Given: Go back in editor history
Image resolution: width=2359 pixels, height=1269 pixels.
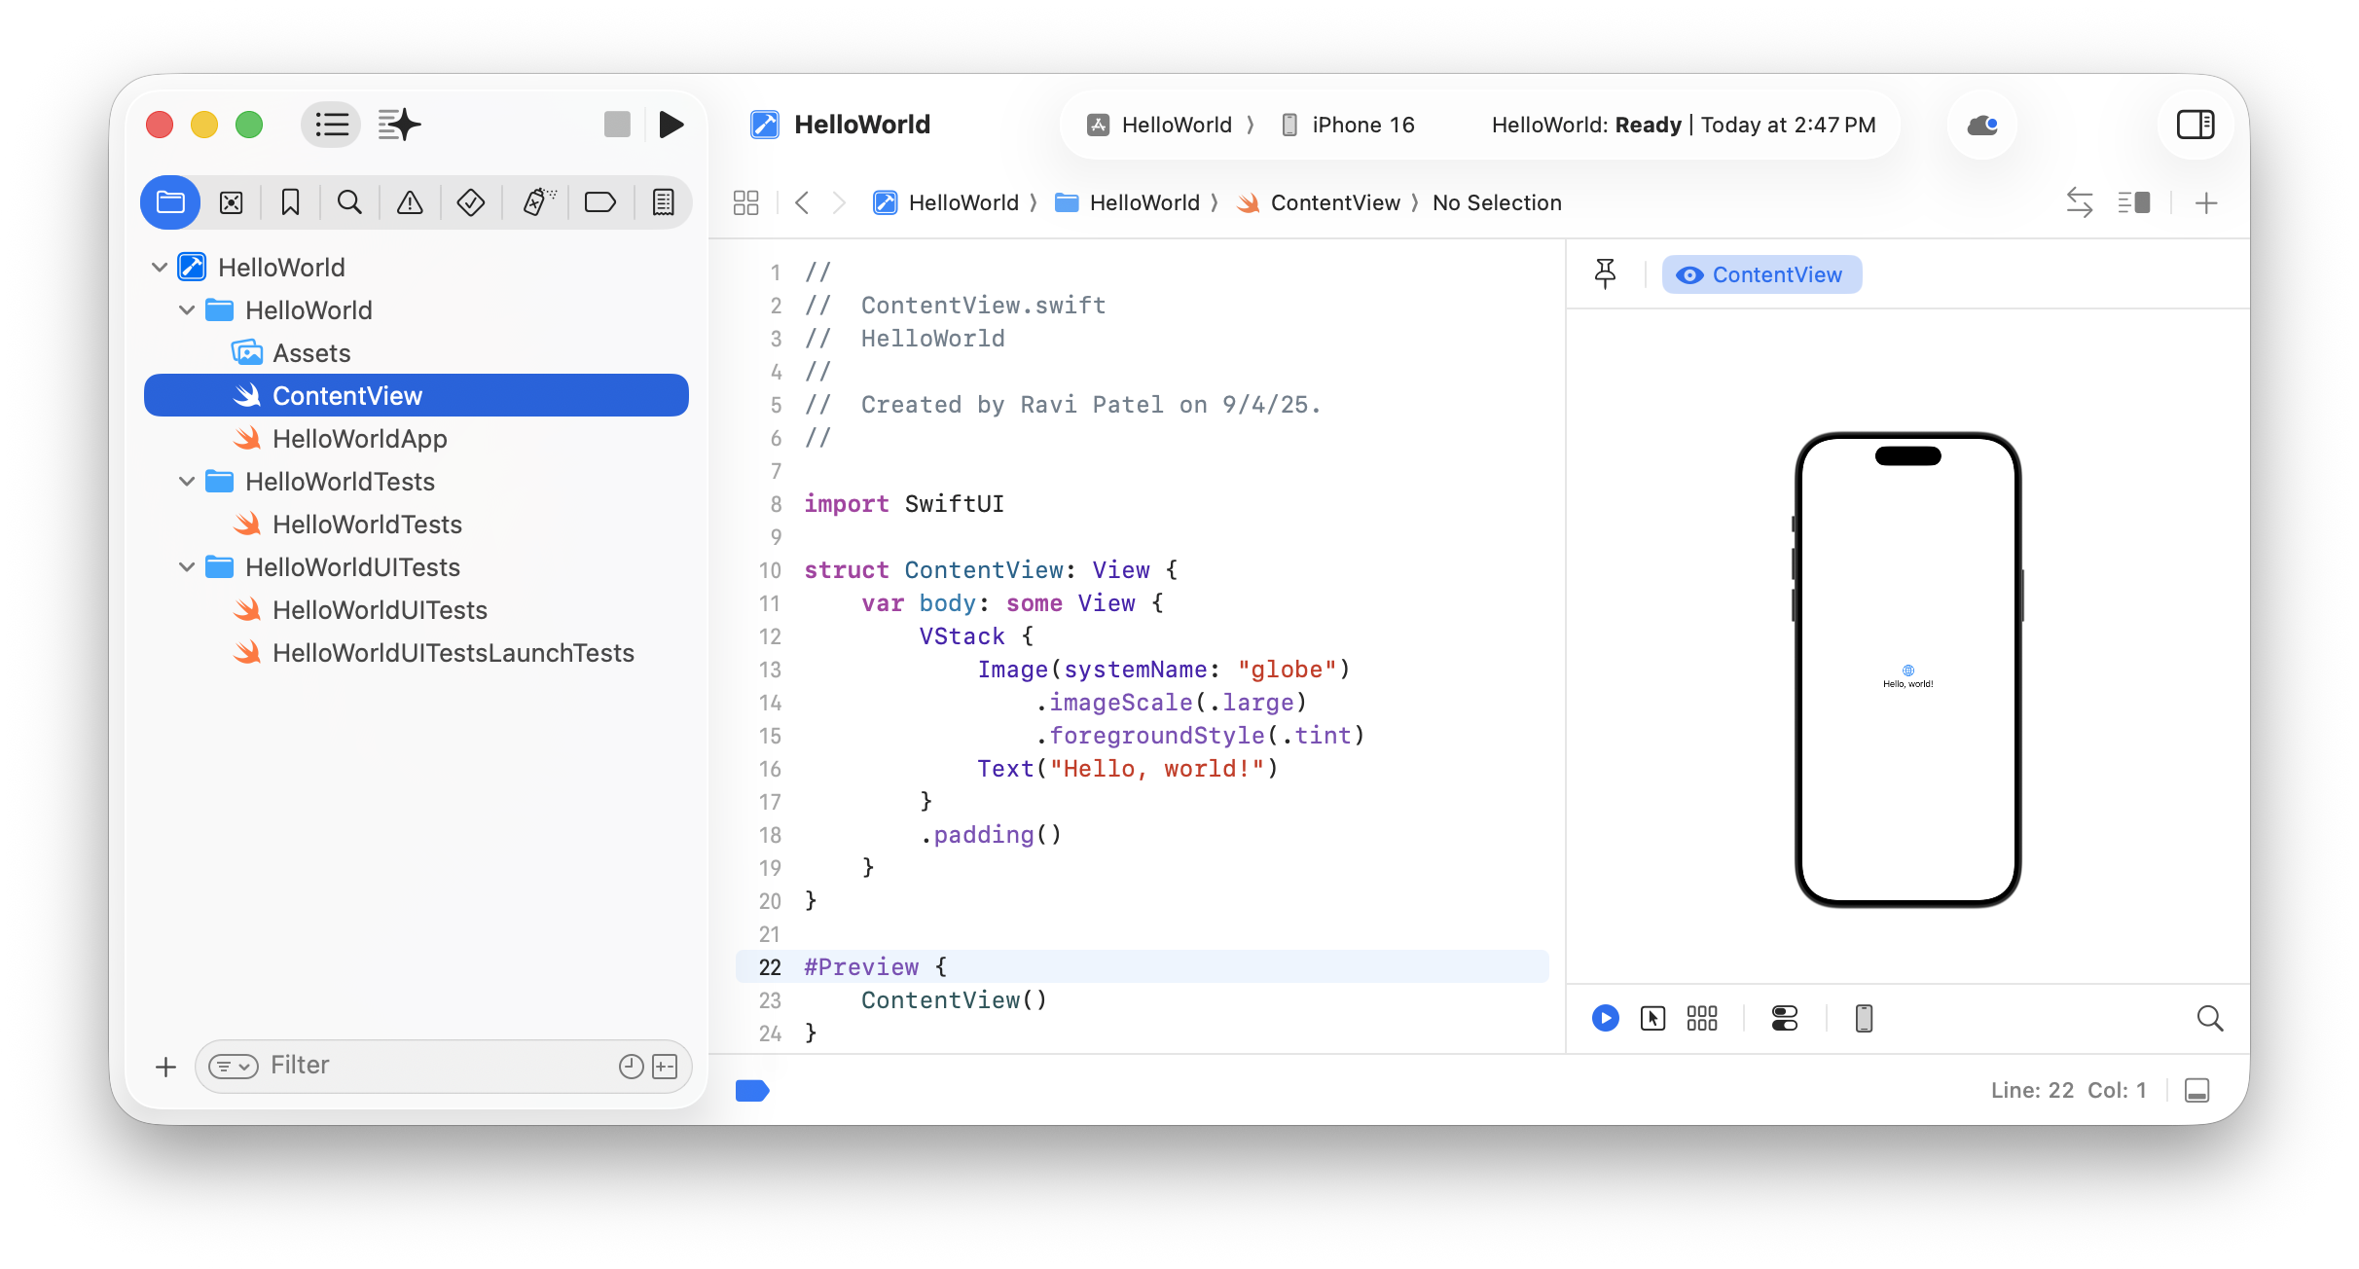Looking at the screenshot, I should (802, 202).
